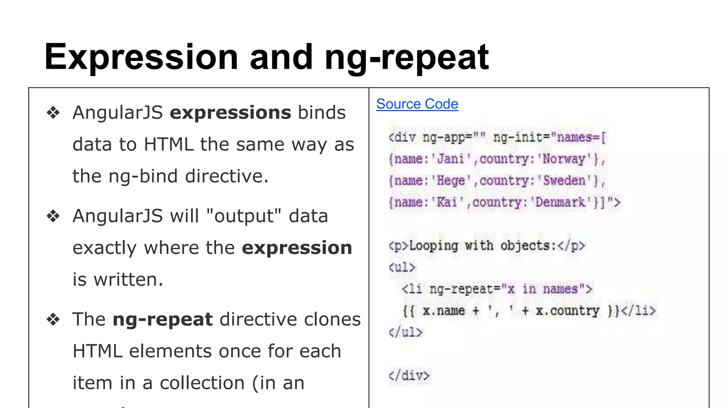The height and width of the screenshot is (408, 726).
Task: Click the code line starting with div ng-app
Action: [497, 137]
